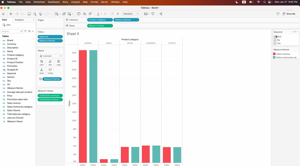This screenshot has width=300, height=166.
Task: Click the New Worksheet icon
Action: point(56,14)
